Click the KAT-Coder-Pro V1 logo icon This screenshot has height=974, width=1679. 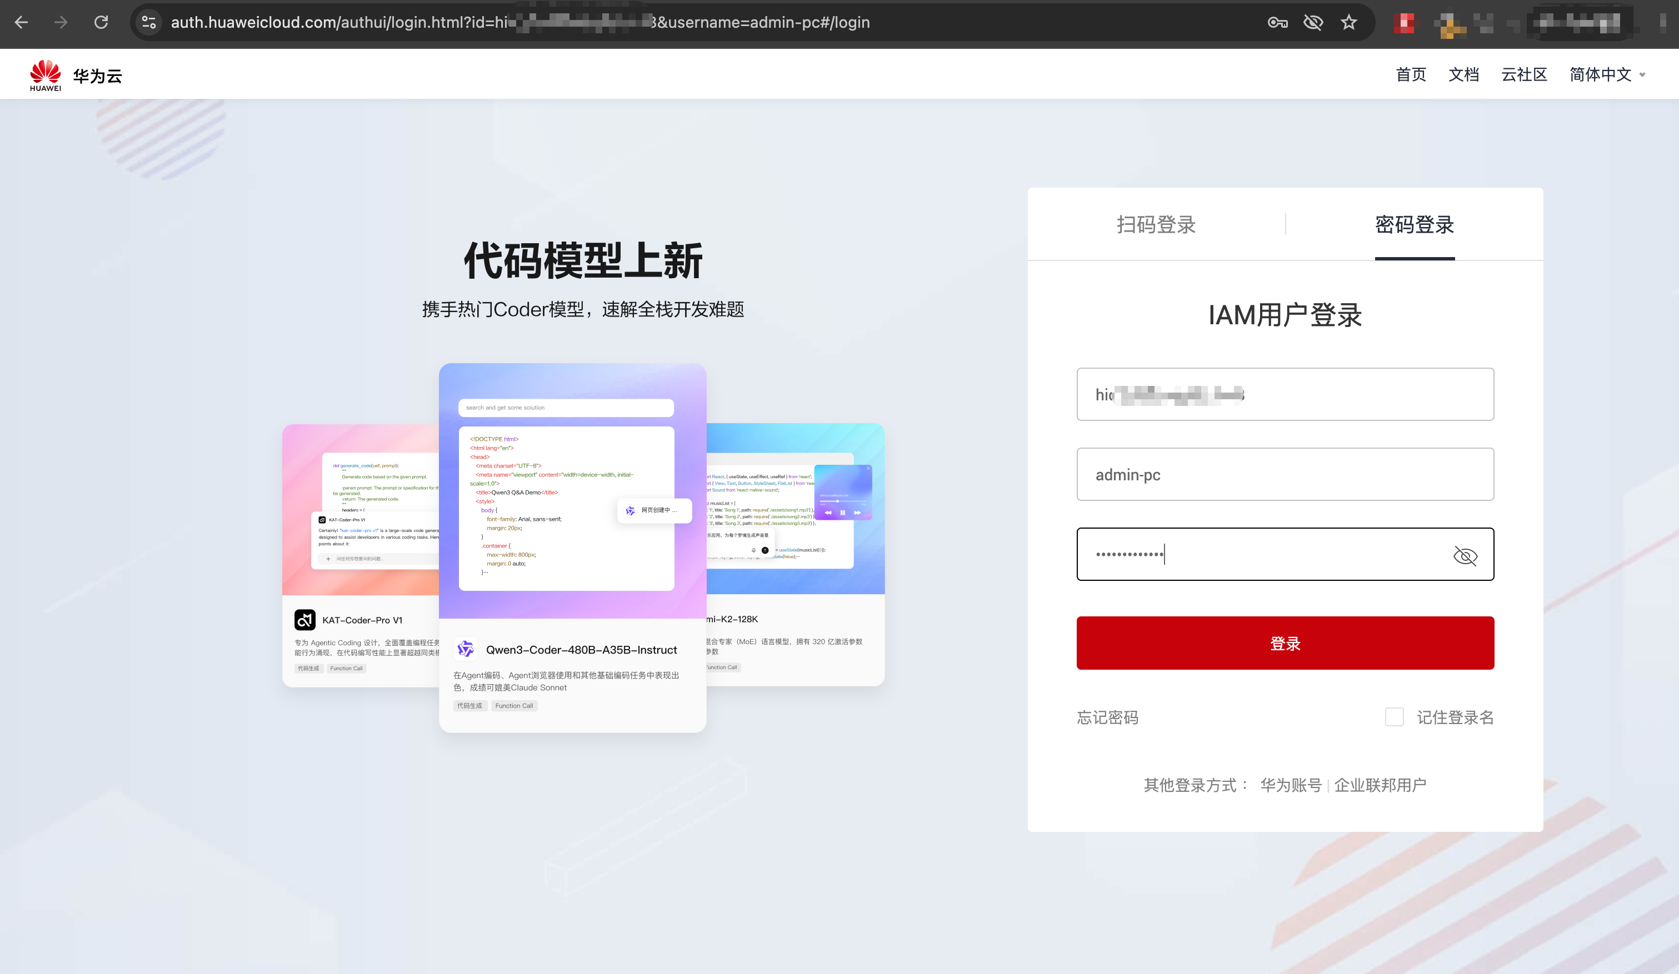coord(305,619)
